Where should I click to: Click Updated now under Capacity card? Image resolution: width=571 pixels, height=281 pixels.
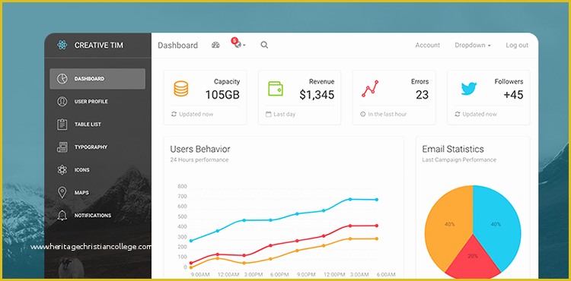coord(196,114)
